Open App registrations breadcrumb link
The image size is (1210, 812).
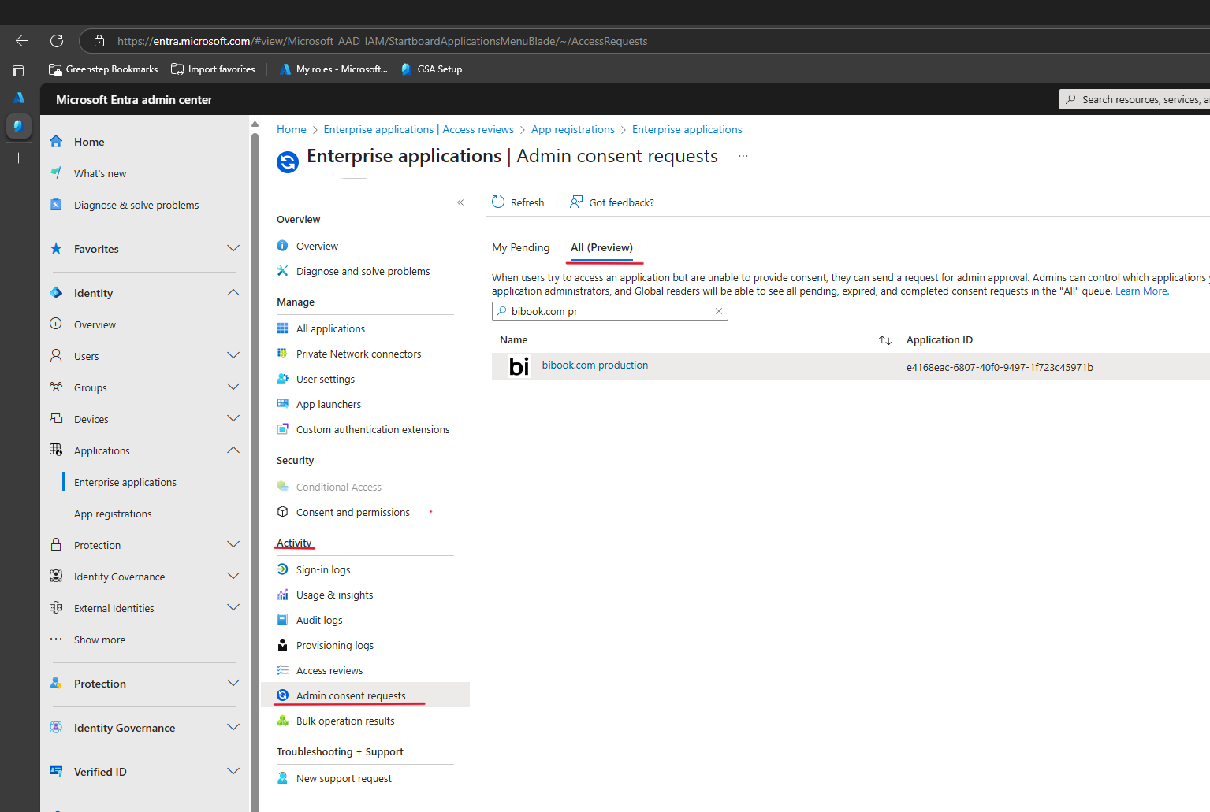(573, 129)
